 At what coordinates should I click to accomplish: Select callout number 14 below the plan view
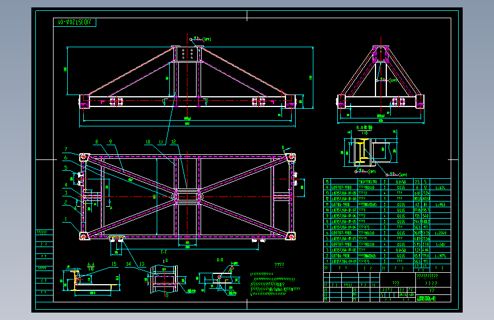point(129,264)
